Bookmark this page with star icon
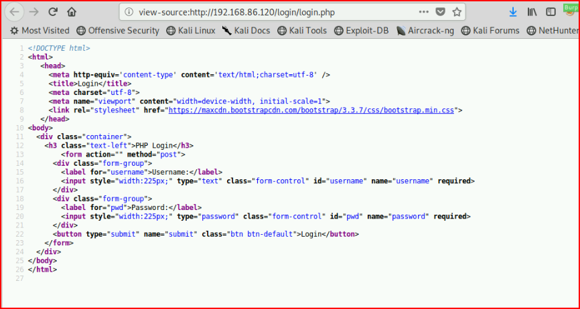This screenshot has width=580, height=309. tap(457, 12)
